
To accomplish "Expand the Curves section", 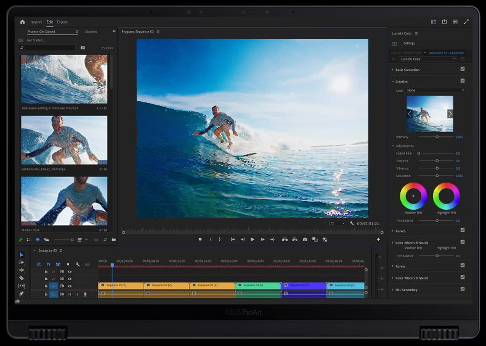I will [400, 231].
